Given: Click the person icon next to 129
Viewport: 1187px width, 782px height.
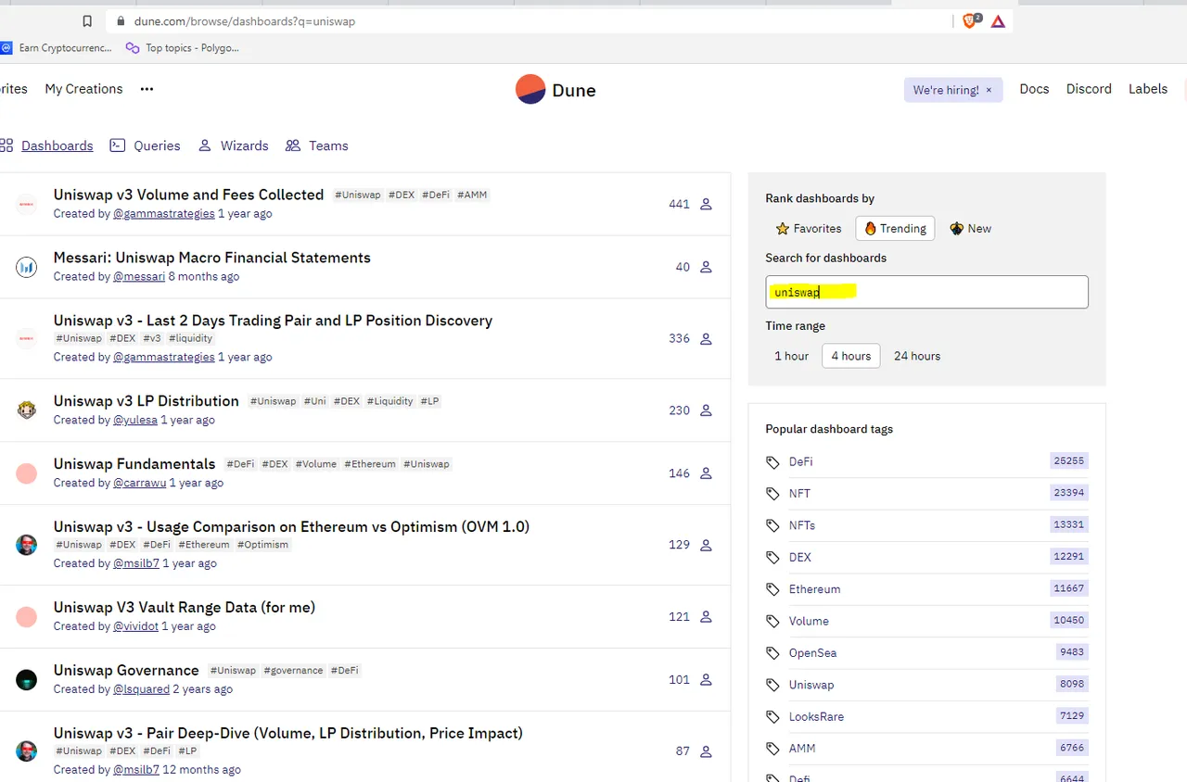Looking at the screenshot, I should [x=706, y=545].
